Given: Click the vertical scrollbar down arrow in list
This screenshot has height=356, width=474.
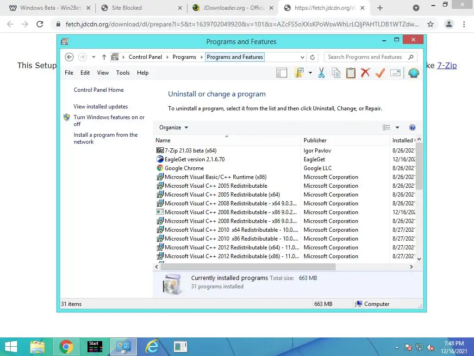Looking at the screenshot, I should point(419,259).
